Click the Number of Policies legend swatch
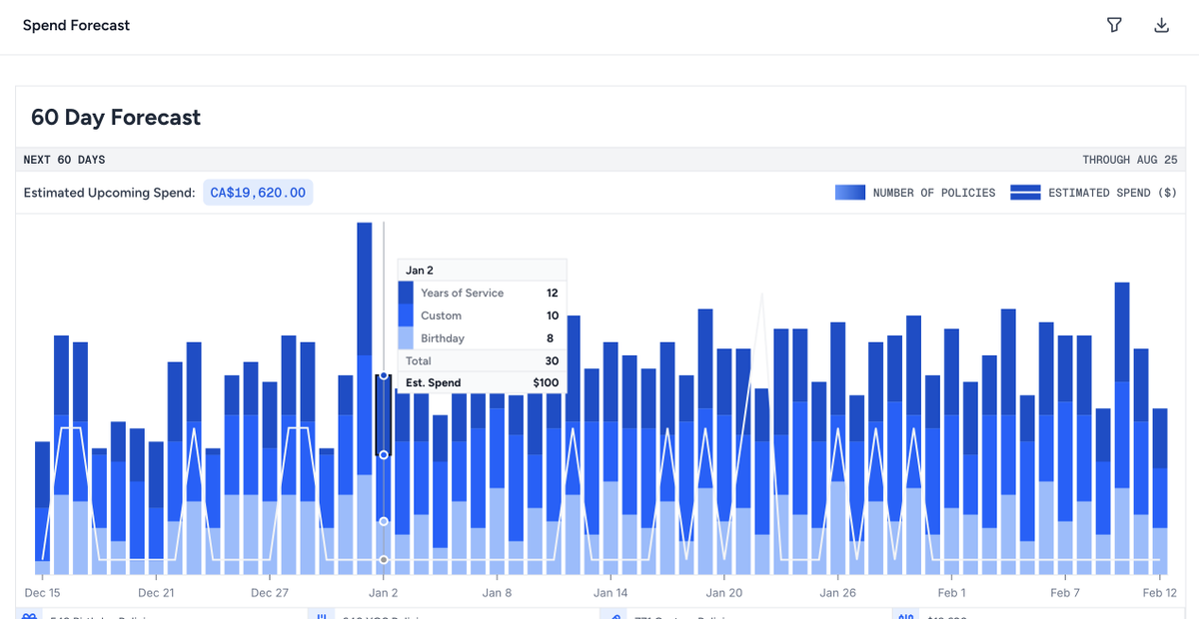 (850, 193)
